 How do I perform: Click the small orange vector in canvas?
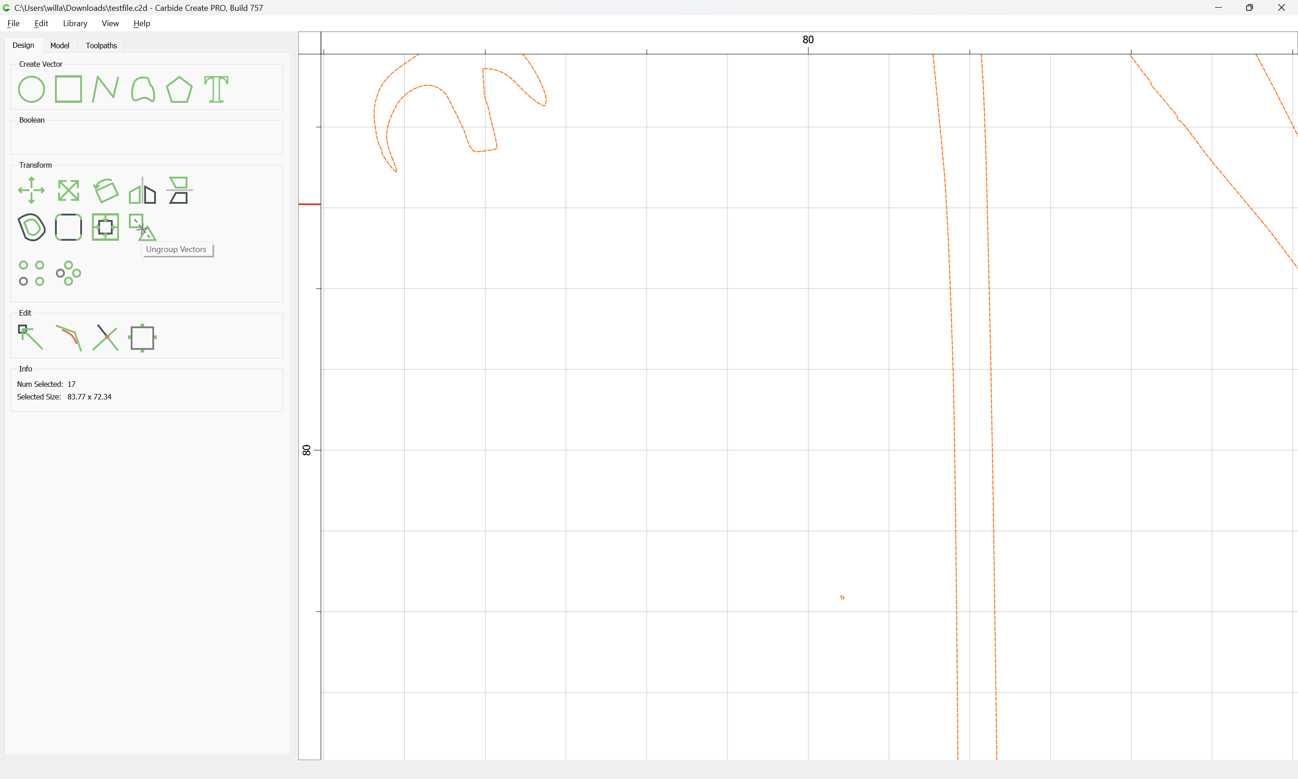[843, 597]
